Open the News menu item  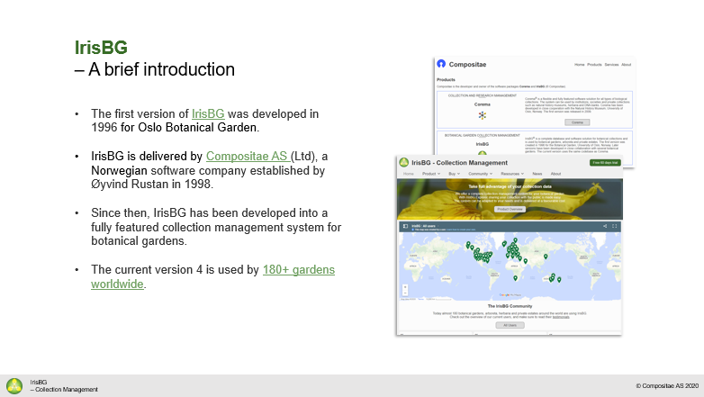click(537, 174)
